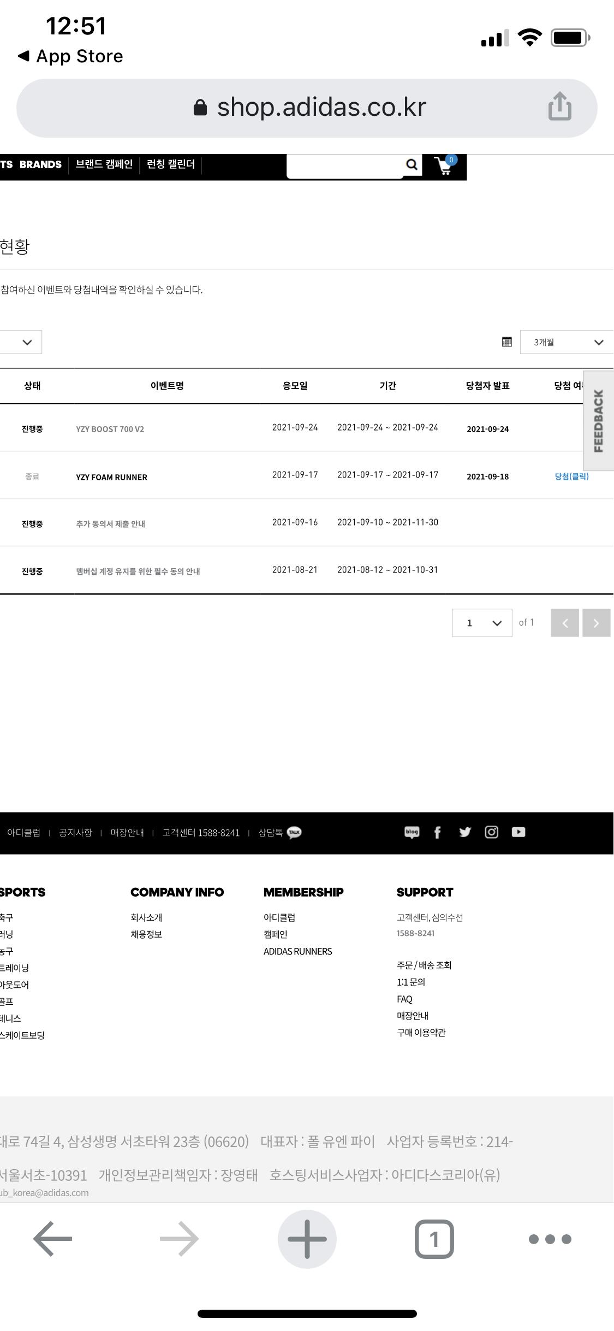Open the calendar date picker icon

pos(506,342)
